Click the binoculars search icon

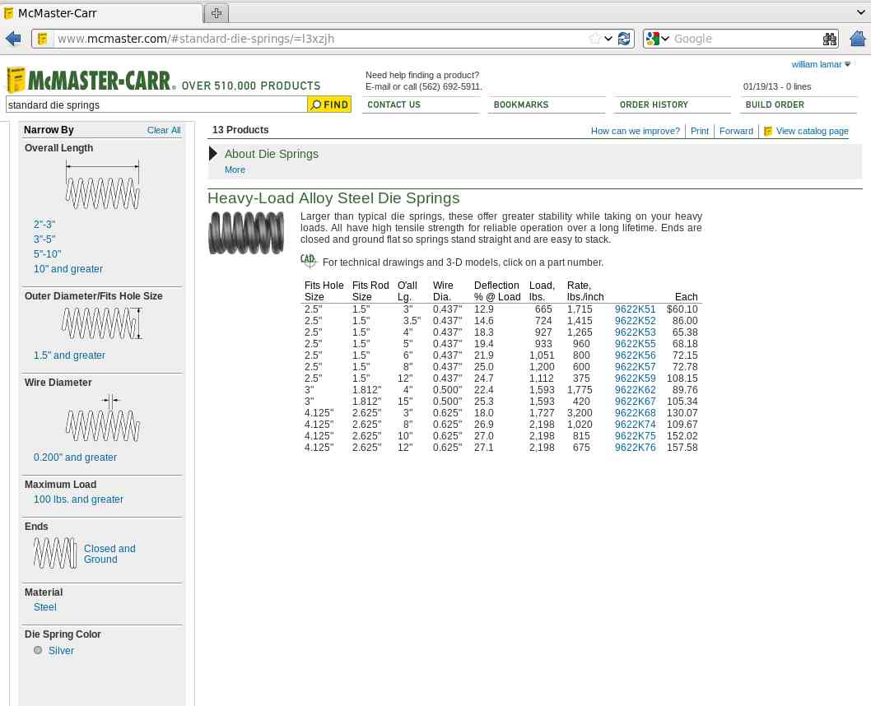pyautogui.click(x=829, y=39)
